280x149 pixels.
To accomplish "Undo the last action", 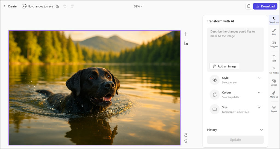I will (65, 6).
